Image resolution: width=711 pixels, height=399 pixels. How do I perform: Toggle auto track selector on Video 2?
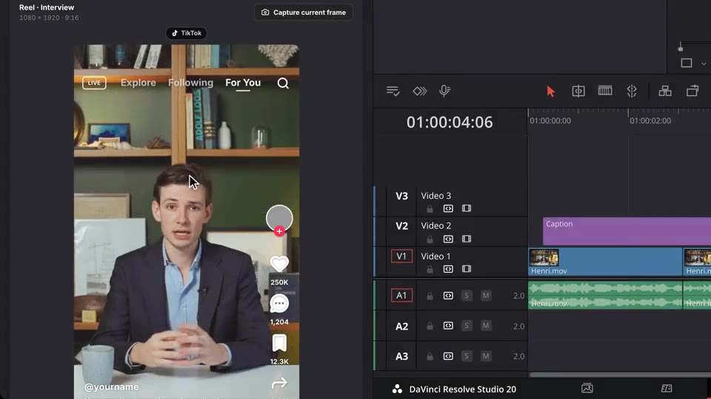pos(448,239)
